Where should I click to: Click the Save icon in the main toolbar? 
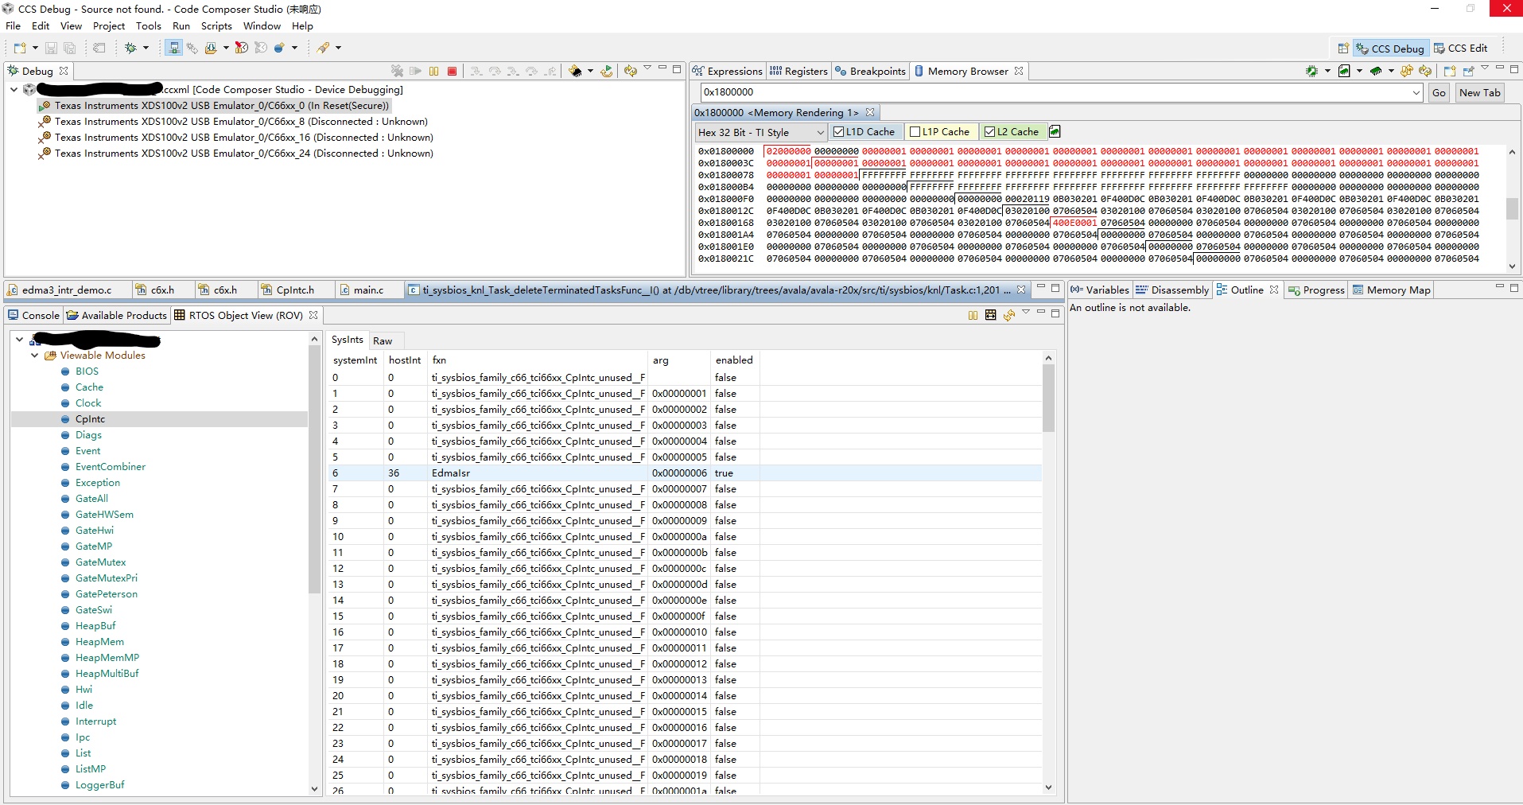pos(51,49)
